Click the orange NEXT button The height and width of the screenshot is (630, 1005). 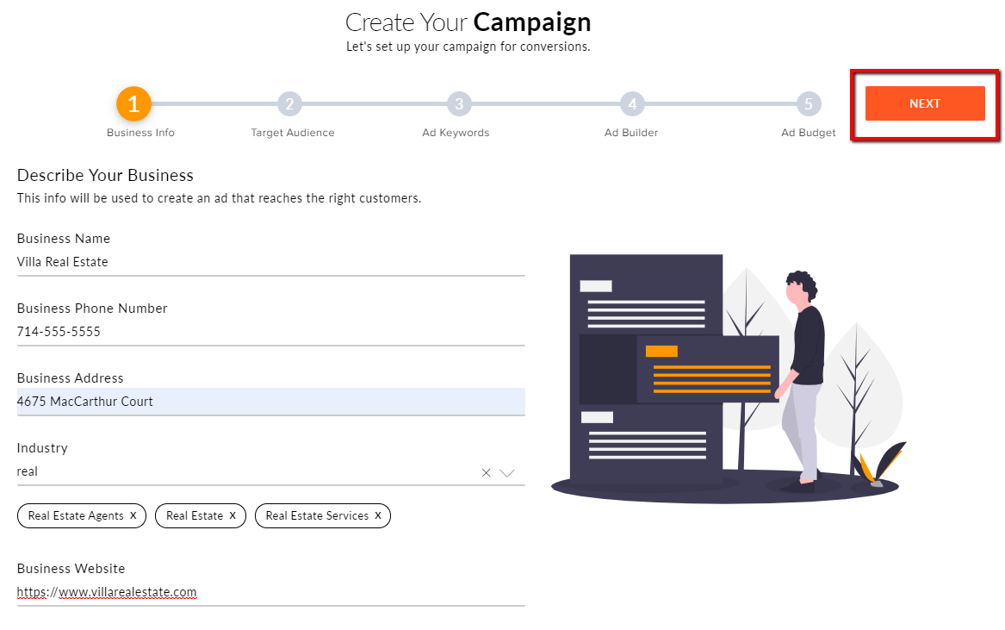click(x=924, y=103)
